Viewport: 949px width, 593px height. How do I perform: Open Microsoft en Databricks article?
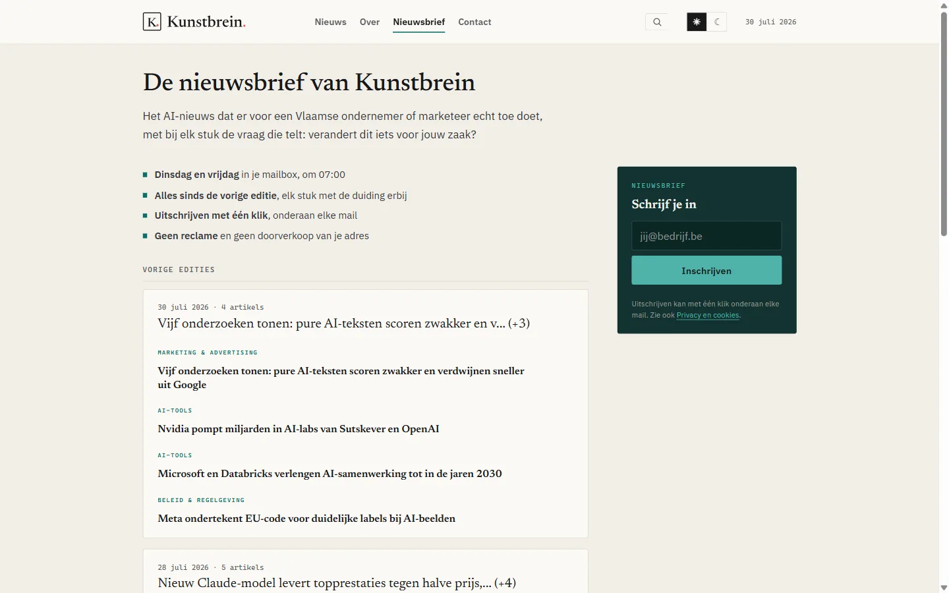click(330, 474)
